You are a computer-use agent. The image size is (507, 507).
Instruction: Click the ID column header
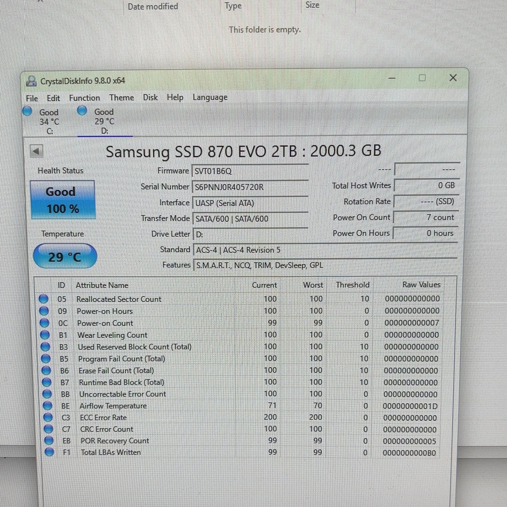pyautogui.click(x=61, y=285)
